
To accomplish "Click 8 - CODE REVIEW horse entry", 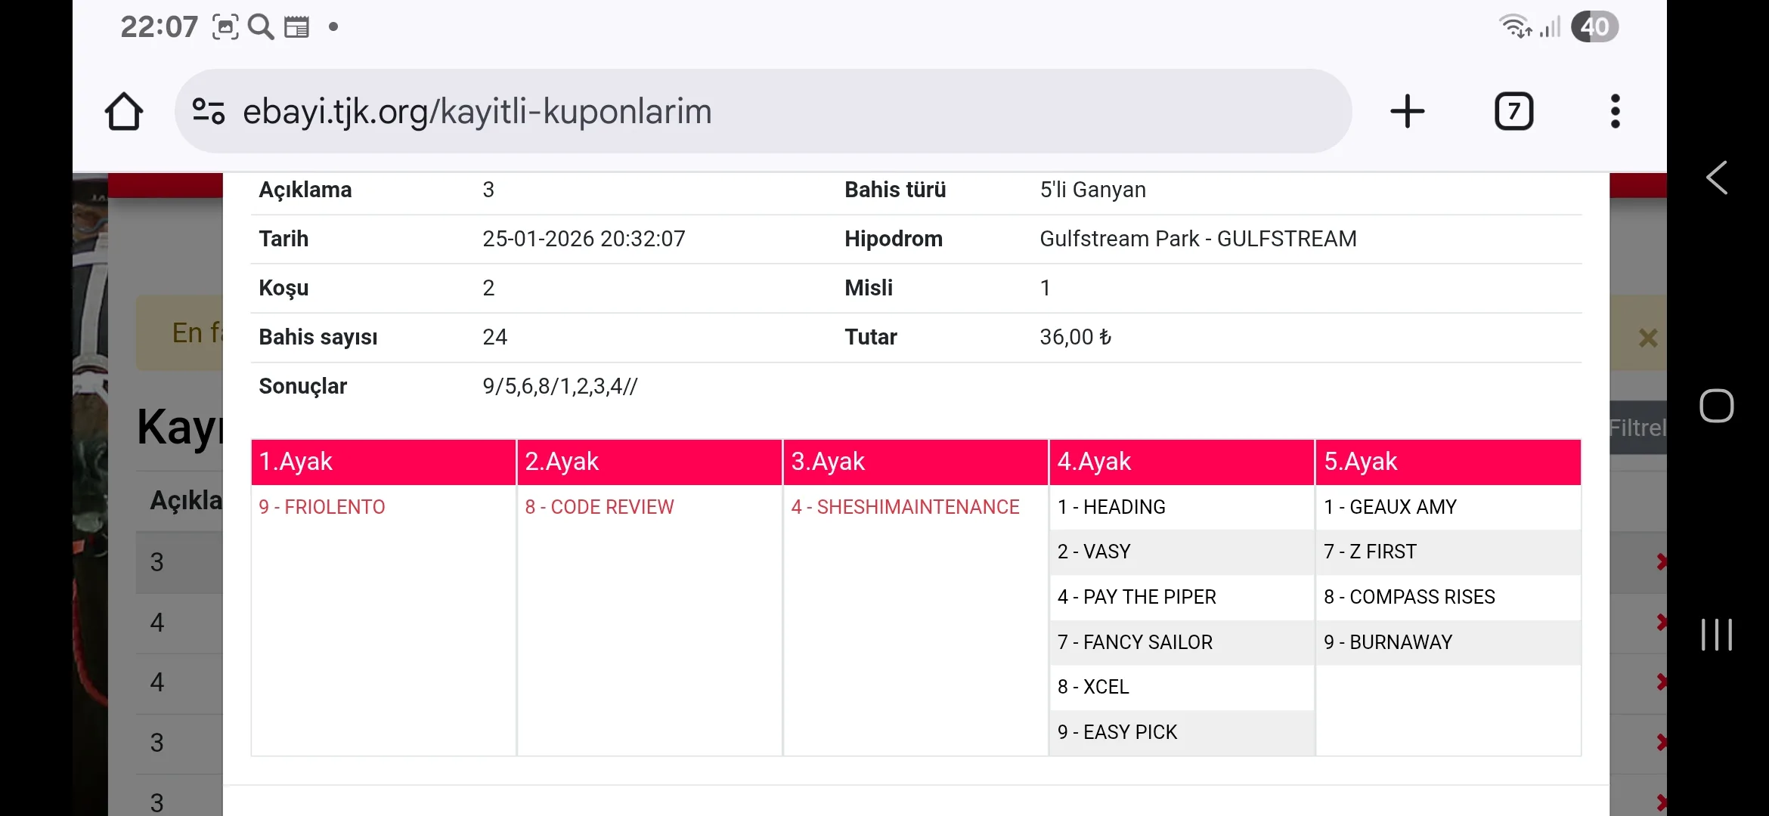I will pos(599,507).
